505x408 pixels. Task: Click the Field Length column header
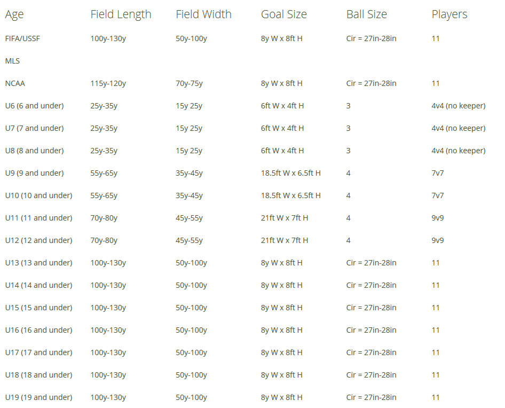click(121, 14)
